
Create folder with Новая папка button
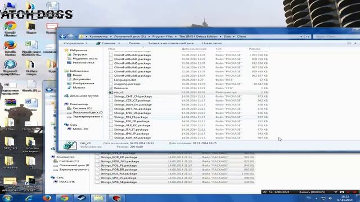(x=211, y=43)
